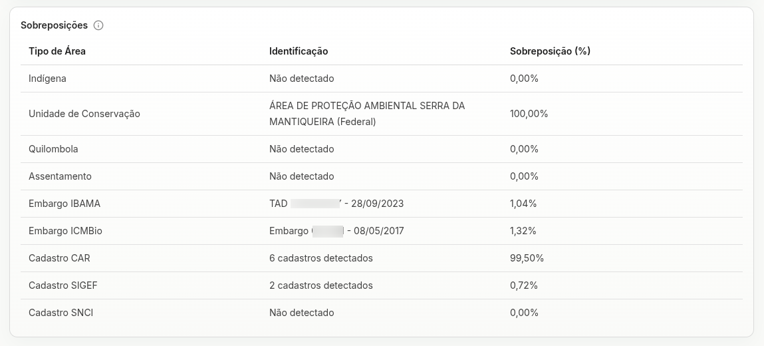Click the Embargo ICMBio row label

[x=65, y=230]
